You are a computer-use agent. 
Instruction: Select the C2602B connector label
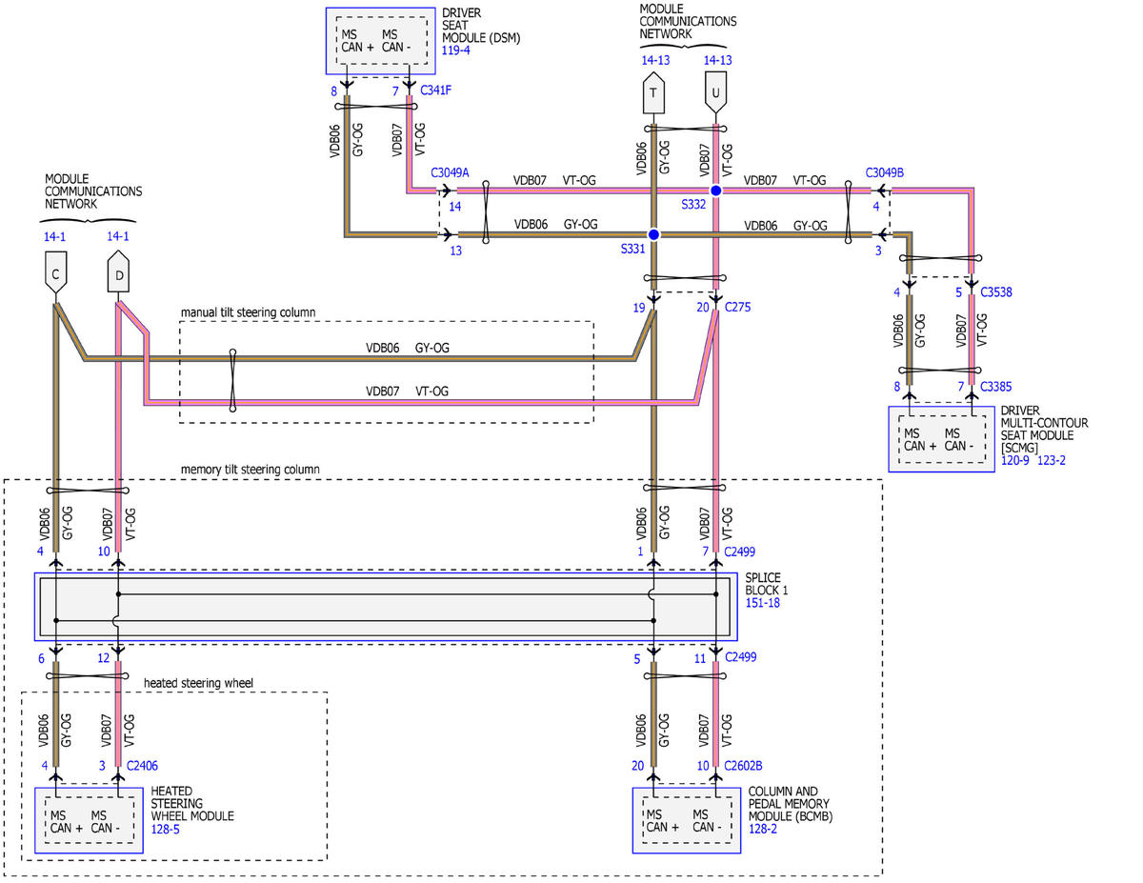743,766
